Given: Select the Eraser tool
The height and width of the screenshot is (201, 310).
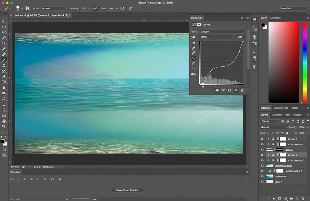Looking at the screenshot, I should [4, 76].
